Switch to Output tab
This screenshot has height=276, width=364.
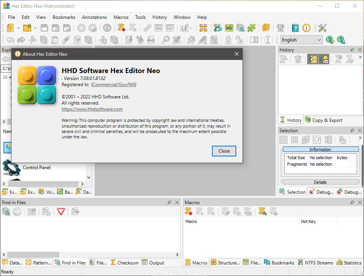153,263
